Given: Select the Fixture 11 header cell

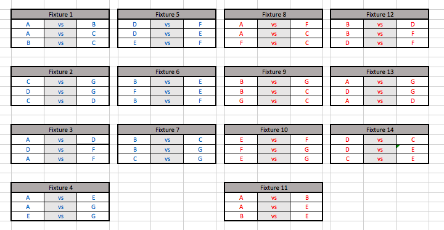Looking at the screenshot, I should coord(274,187).
